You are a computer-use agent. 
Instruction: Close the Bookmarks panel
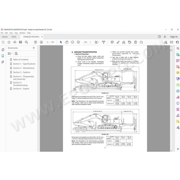click(x=34, y=48)
